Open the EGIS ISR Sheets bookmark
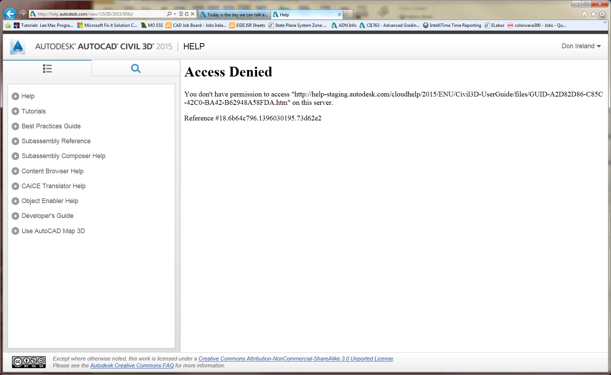The width and height of the screenshot is (611, 375). click(x=247, y=25)
